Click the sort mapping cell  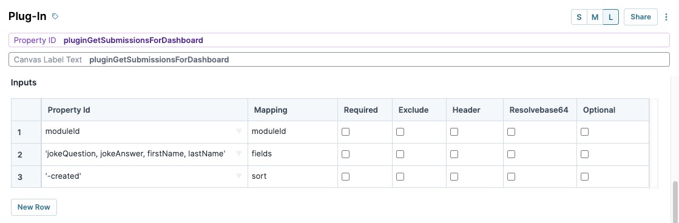click(x=292, y=176)
